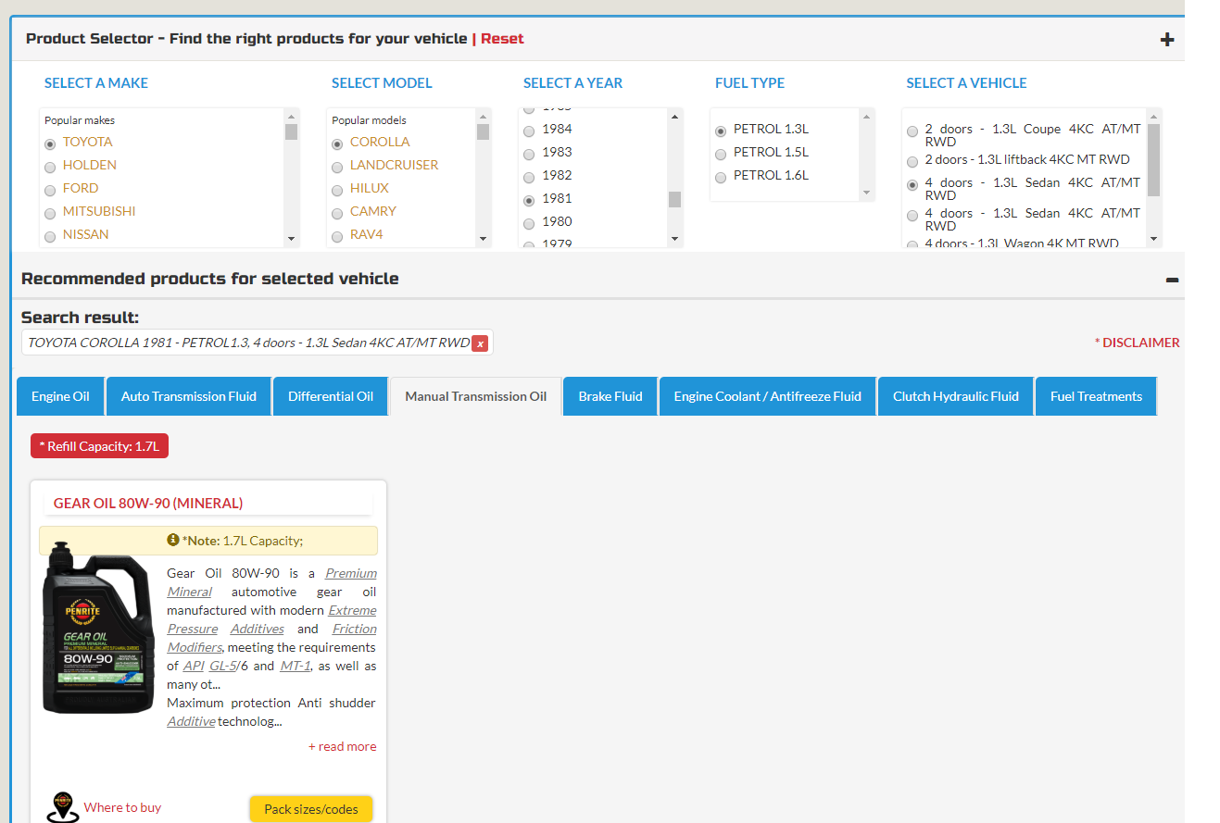
Task: Open the Auto Transmission Fluid tab
Action: (189, 396)
